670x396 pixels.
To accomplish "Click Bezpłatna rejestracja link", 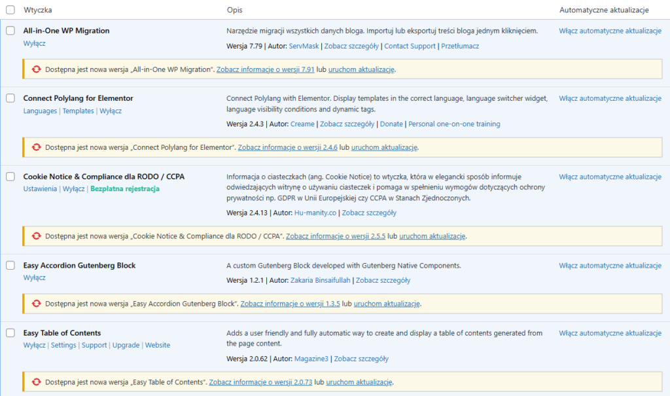I will pos(124,189).
